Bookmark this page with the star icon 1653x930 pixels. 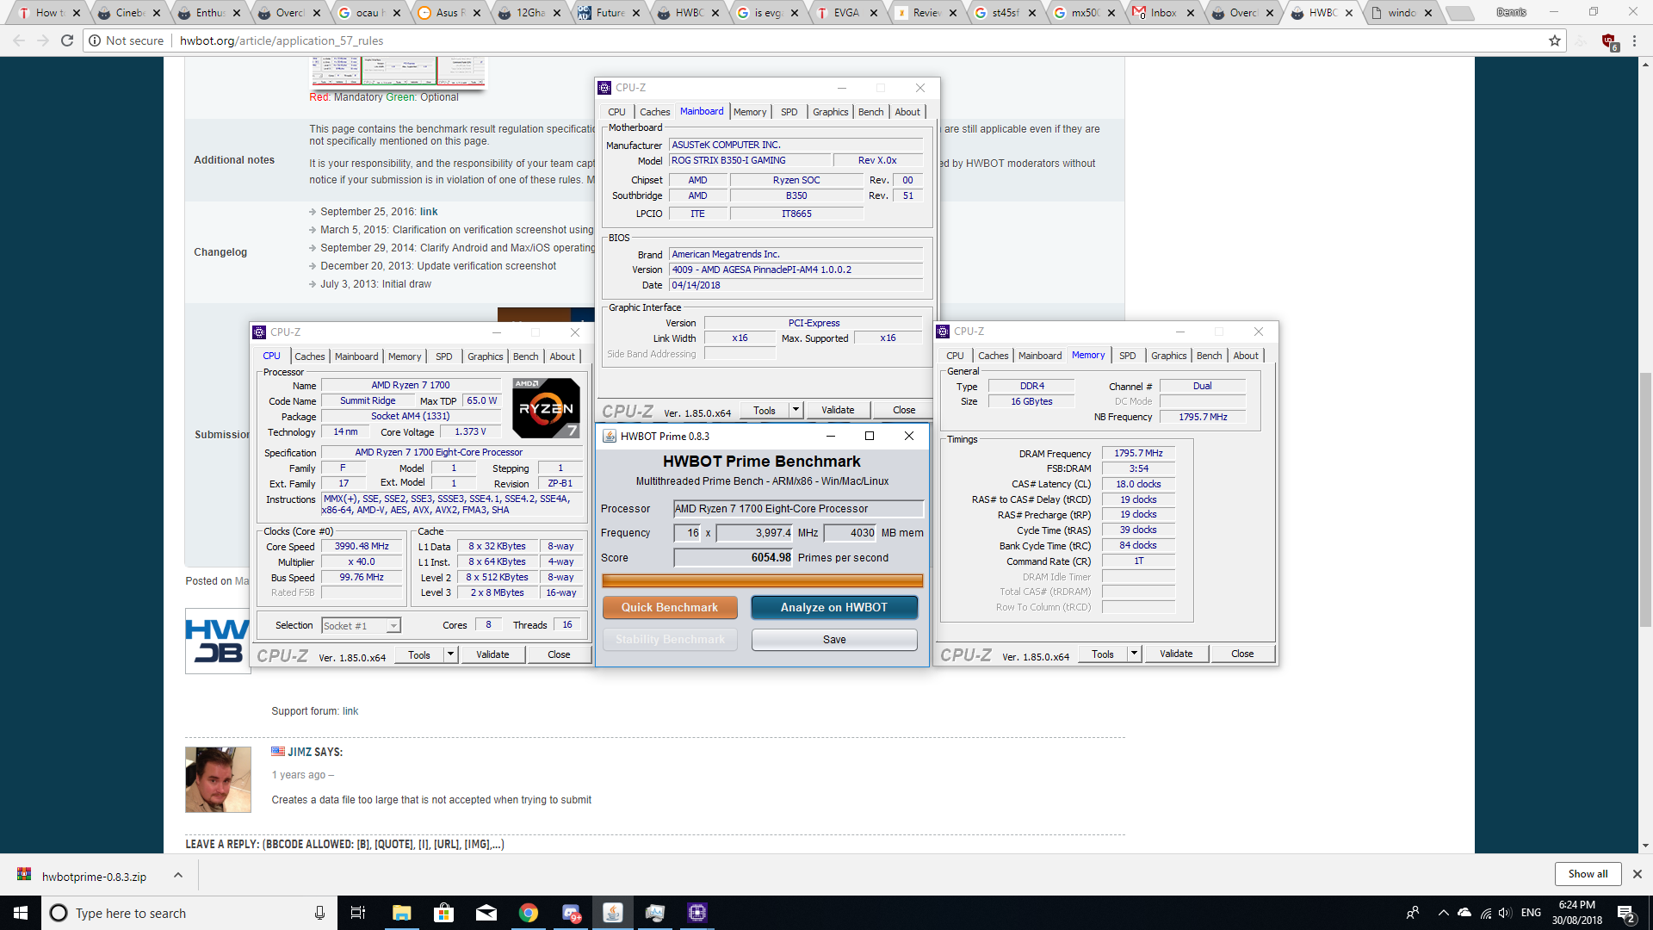[x=1554, y=40]
